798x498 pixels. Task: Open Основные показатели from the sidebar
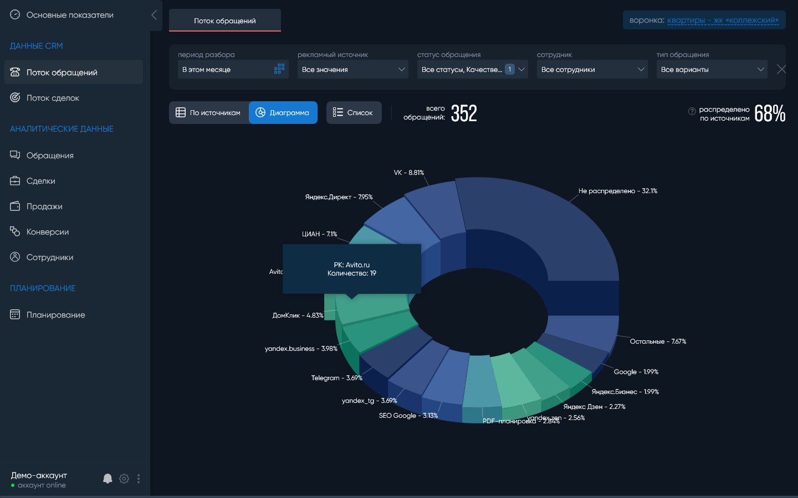[70, 15]
